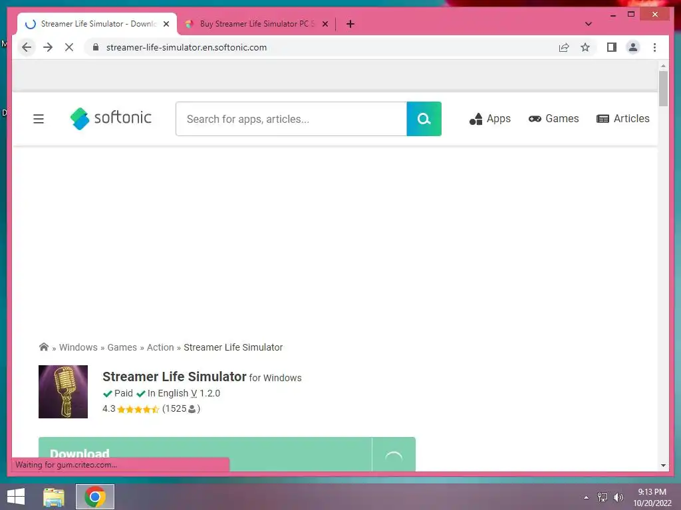
Task: Switch to Buy Streamer Life Simulator PC tab
Action: pyautogui.click(x=256, y=24)
